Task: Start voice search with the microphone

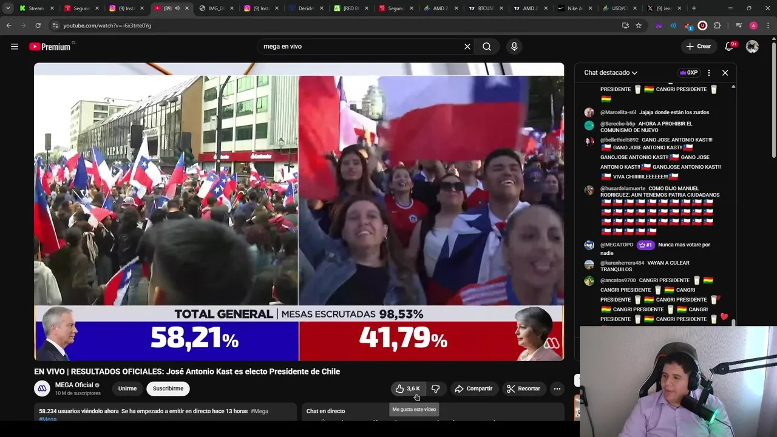Action: pos(514,47)
